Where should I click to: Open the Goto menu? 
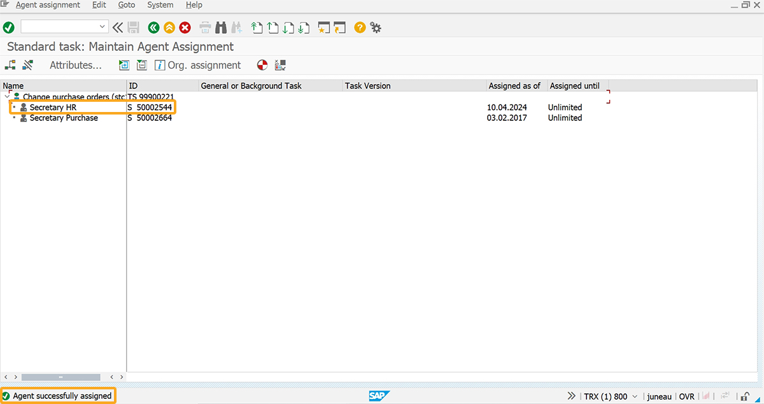pos(127,5)
